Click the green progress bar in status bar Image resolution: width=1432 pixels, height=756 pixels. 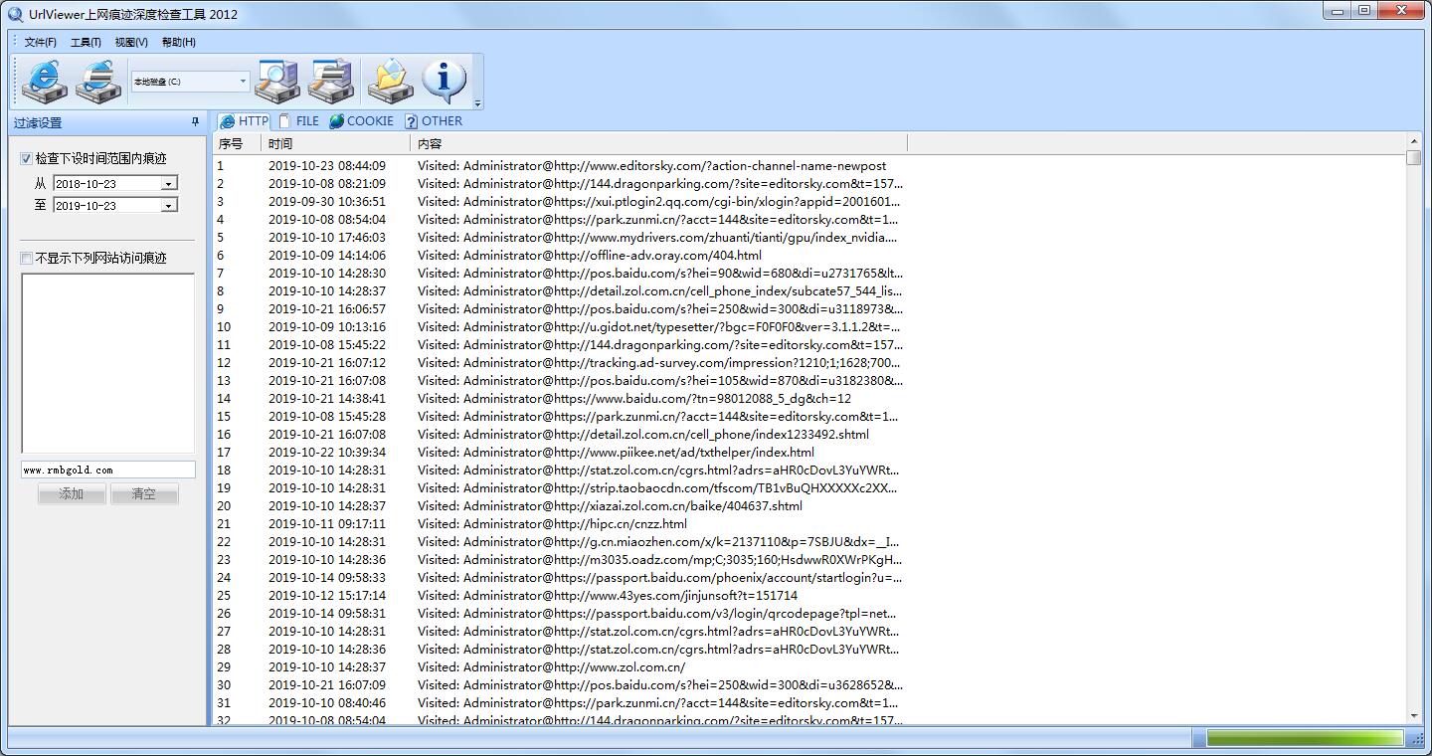(1305, 738)
